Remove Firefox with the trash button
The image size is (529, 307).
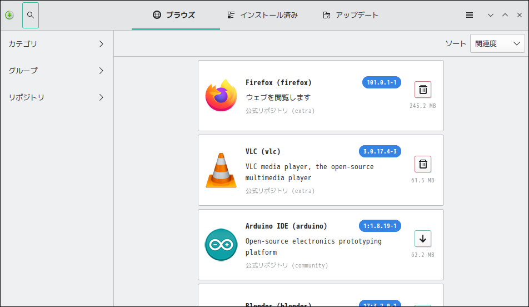pyautogui.click(x=423, y=90)
